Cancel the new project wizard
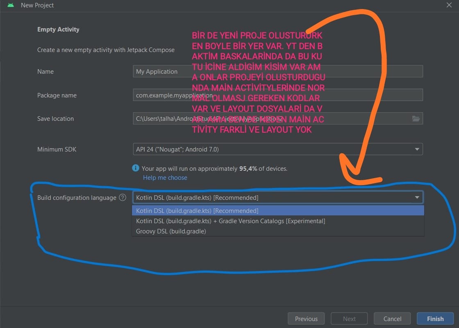 point(392,319)
